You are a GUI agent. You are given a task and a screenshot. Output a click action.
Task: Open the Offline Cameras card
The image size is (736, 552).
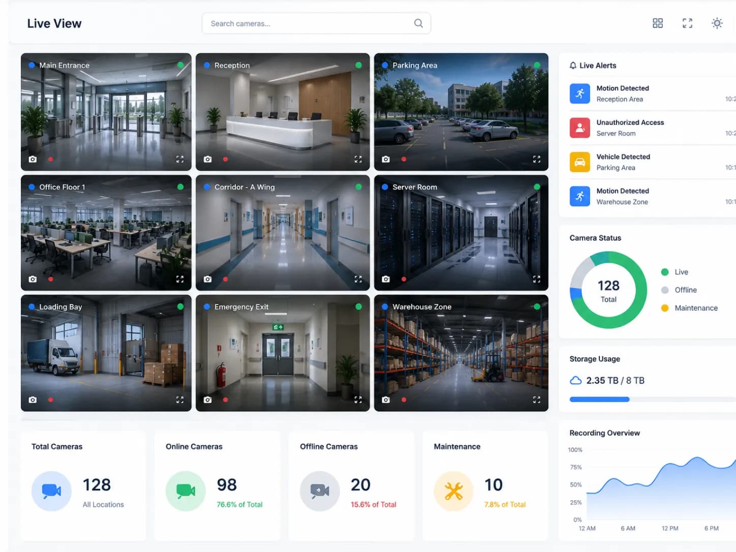351,486
